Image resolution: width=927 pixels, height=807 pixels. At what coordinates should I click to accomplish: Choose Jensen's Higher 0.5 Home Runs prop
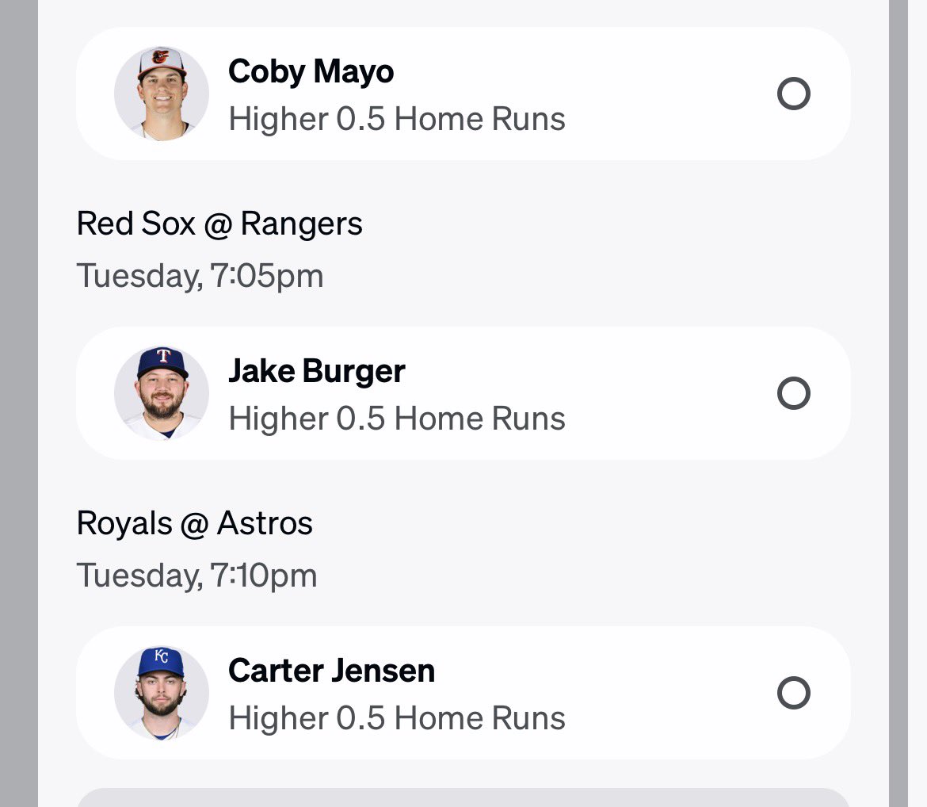pyautogui.click(x=397, y=718)
